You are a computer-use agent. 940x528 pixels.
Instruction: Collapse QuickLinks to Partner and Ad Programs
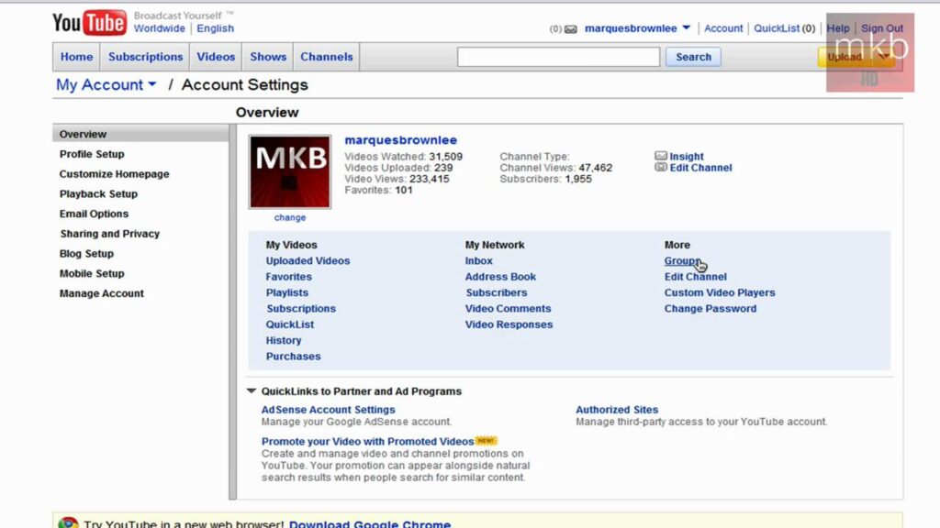click(x=252, y=390)
